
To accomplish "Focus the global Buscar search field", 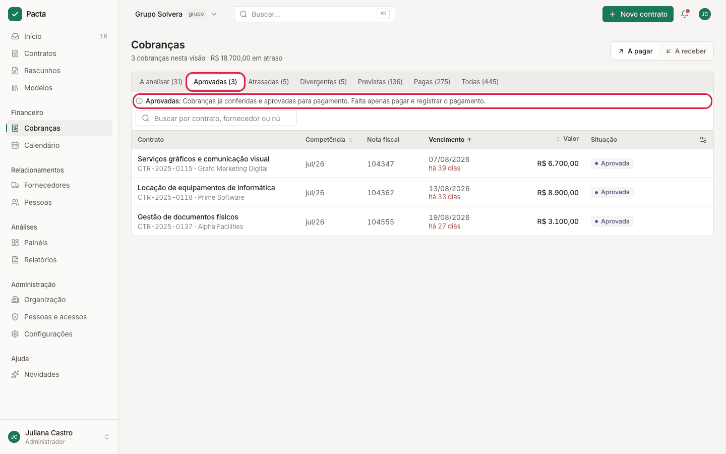I will click(x=315, y=14).
